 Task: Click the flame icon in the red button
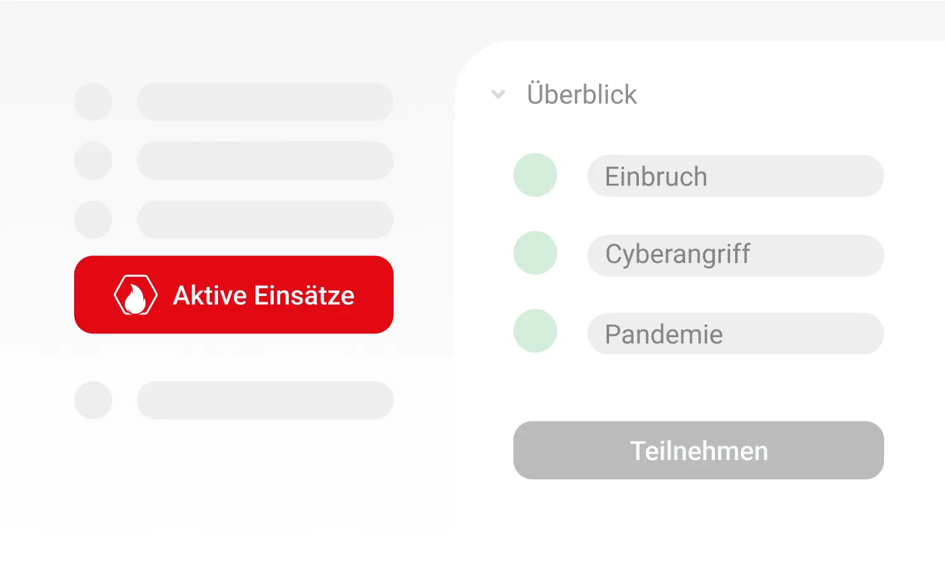pos(135,295)
